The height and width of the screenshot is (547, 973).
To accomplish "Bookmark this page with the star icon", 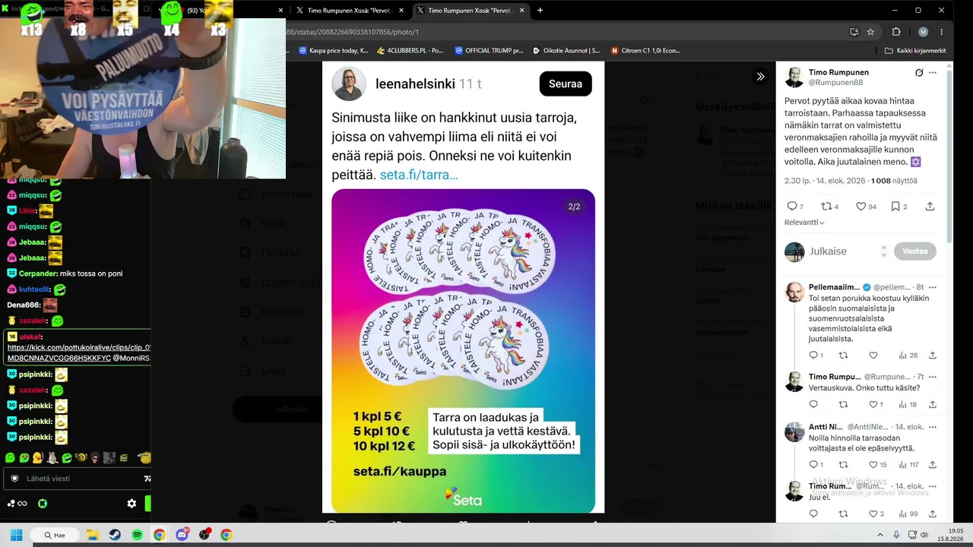I will pyautogui.click(x=870, y=32).
